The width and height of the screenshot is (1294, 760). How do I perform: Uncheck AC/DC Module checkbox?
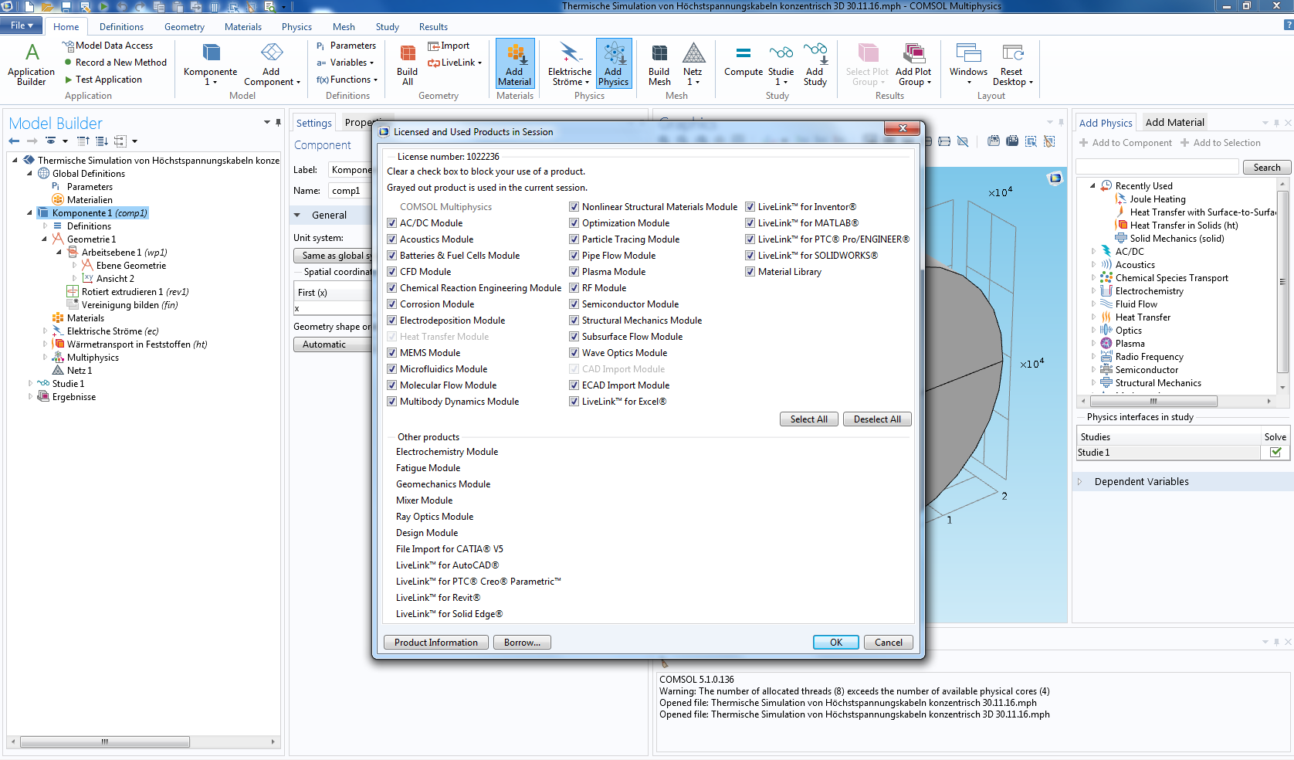[391, 223]
